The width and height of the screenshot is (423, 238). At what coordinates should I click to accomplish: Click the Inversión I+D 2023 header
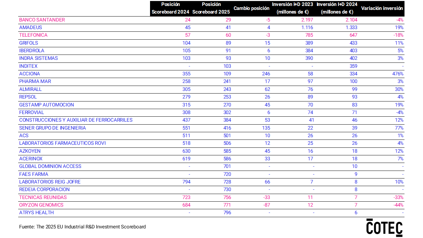(x=292, y=8)
